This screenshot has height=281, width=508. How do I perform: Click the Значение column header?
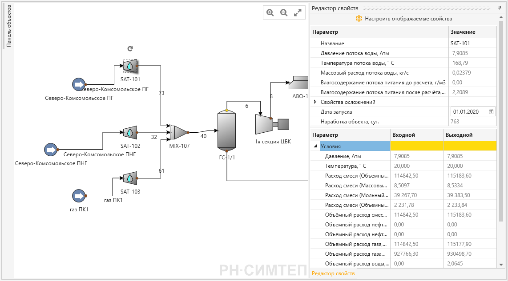point(472,32)
